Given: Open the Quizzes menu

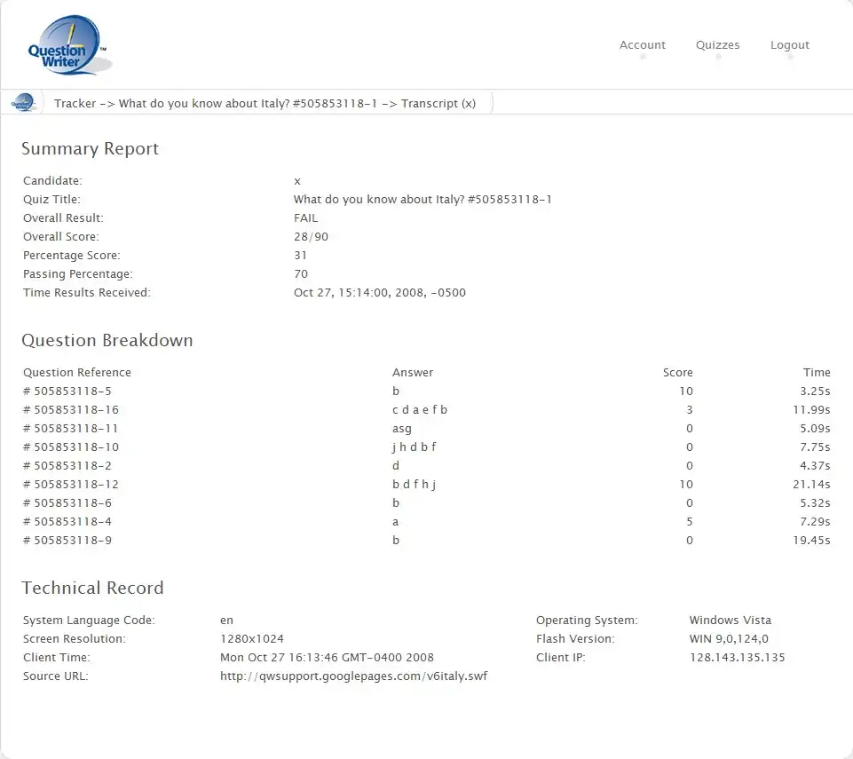Looking at the screenshot, I should tap(717, 45).
